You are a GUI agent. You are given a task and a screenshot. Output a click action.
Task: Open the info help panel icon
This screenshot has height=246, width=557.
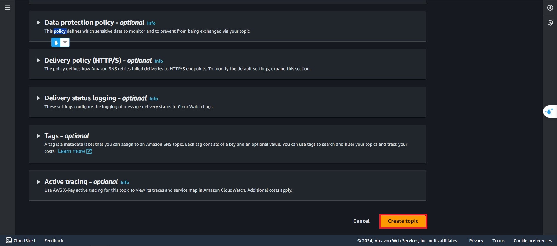click(550, 8)
